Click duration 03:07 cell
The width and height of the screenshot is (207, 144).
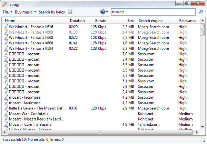pyautogui.click(x=73, y=108)
